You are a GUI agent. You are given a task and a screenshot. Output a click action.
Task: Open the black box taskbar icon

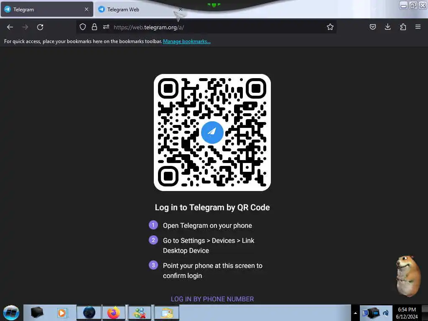click(37, 313)
